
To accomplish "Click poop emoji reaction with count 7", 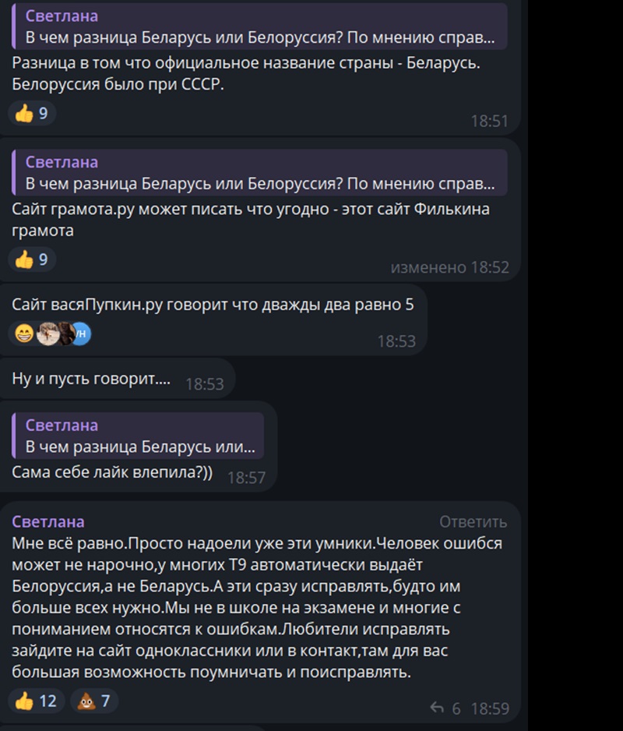I will point(93,701).
